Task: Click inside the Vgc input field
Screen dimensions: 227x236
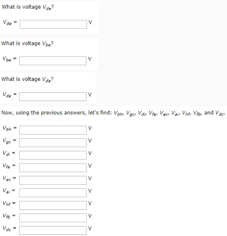Action: (53, 142)
